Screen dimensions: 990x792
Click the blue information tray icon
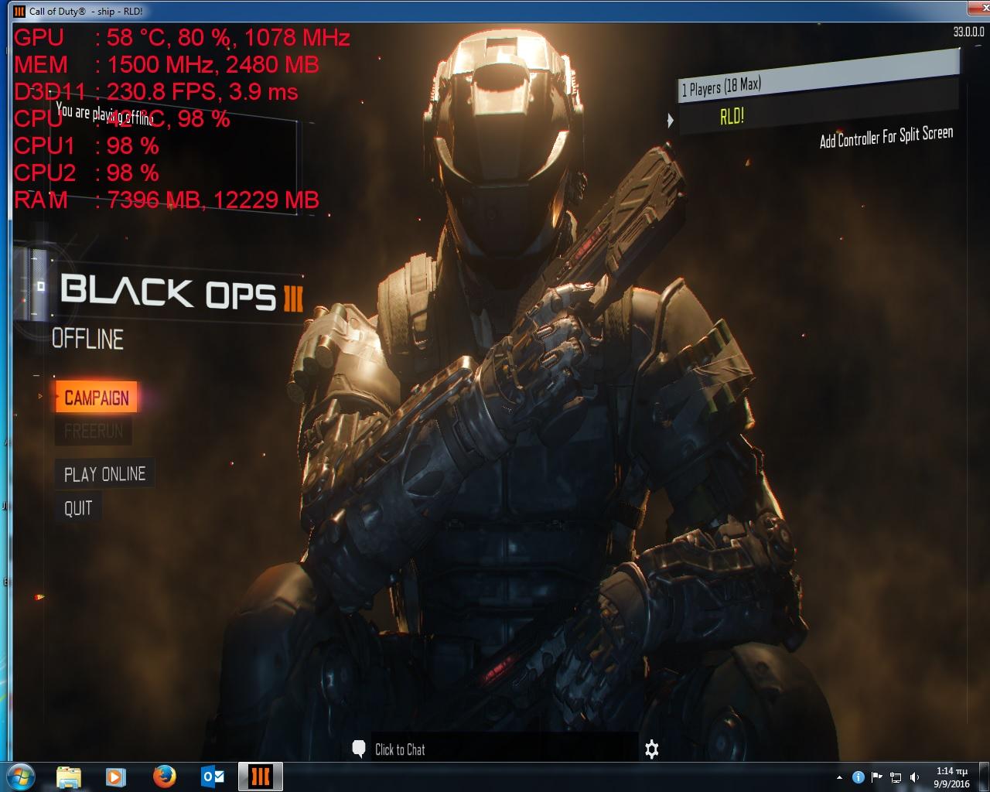pyautogui.click(x=858, y=777)
